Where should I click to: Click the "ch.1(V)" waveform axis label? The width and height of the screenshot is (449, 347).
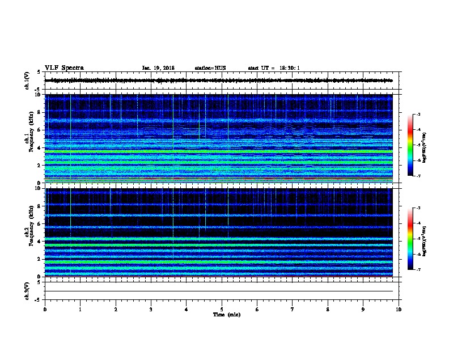coord(27,81)
